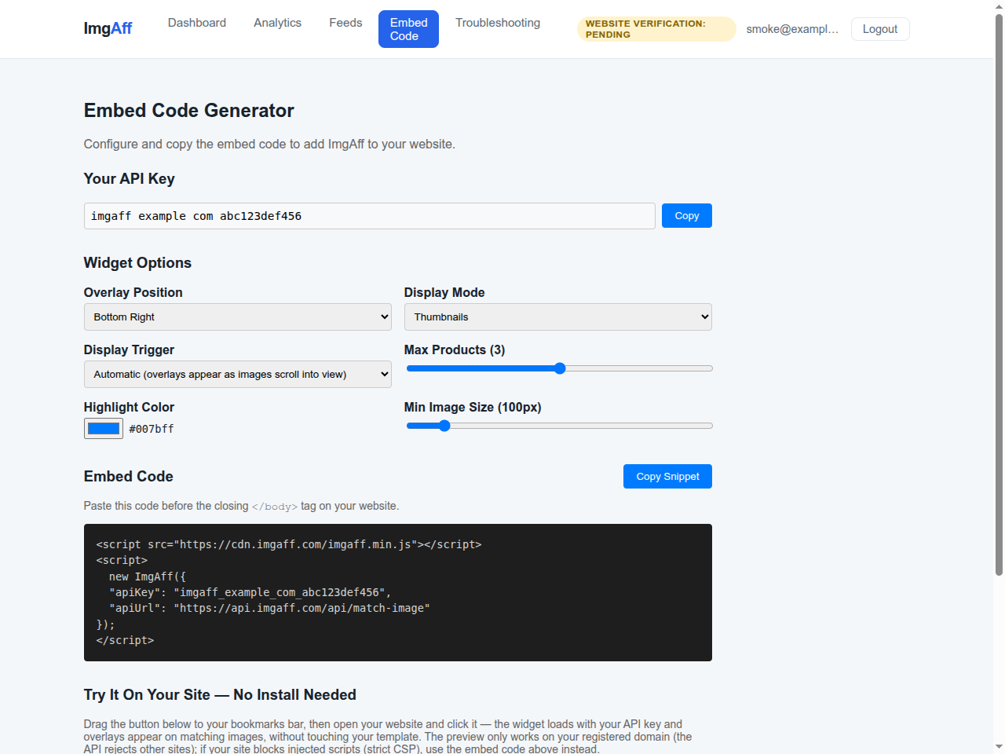Click the Overlay Position label
Screen dimensions: 1005x754
coord(133,293)
